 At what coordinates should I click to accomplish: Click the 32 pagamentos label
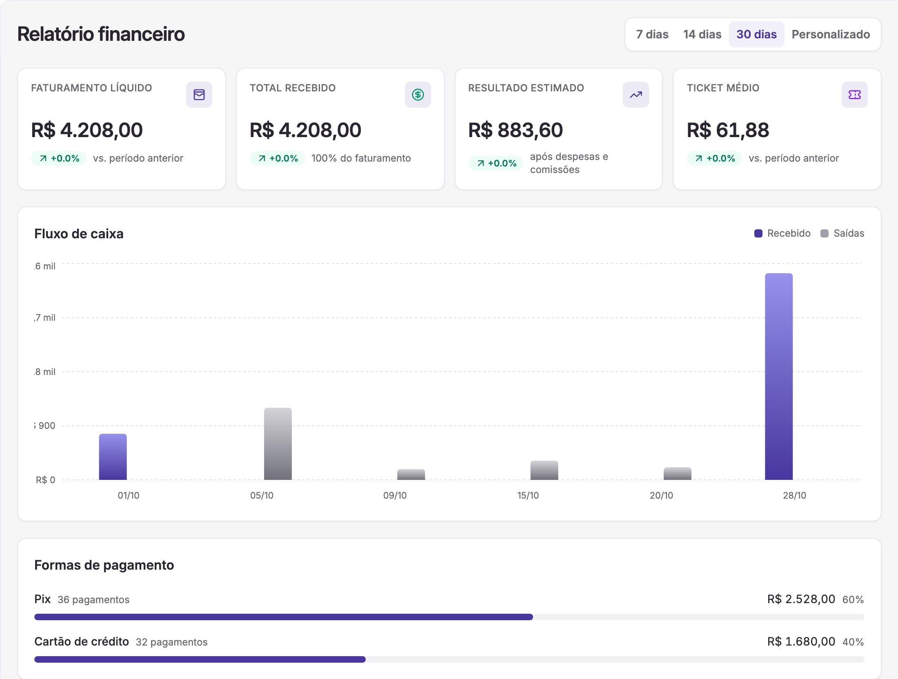171,642
